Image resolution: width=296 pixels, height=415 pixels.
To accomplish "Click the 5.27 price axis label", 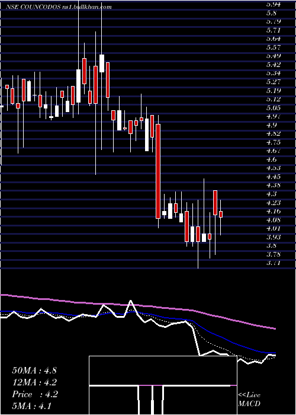I will click(x=274, y=82).
